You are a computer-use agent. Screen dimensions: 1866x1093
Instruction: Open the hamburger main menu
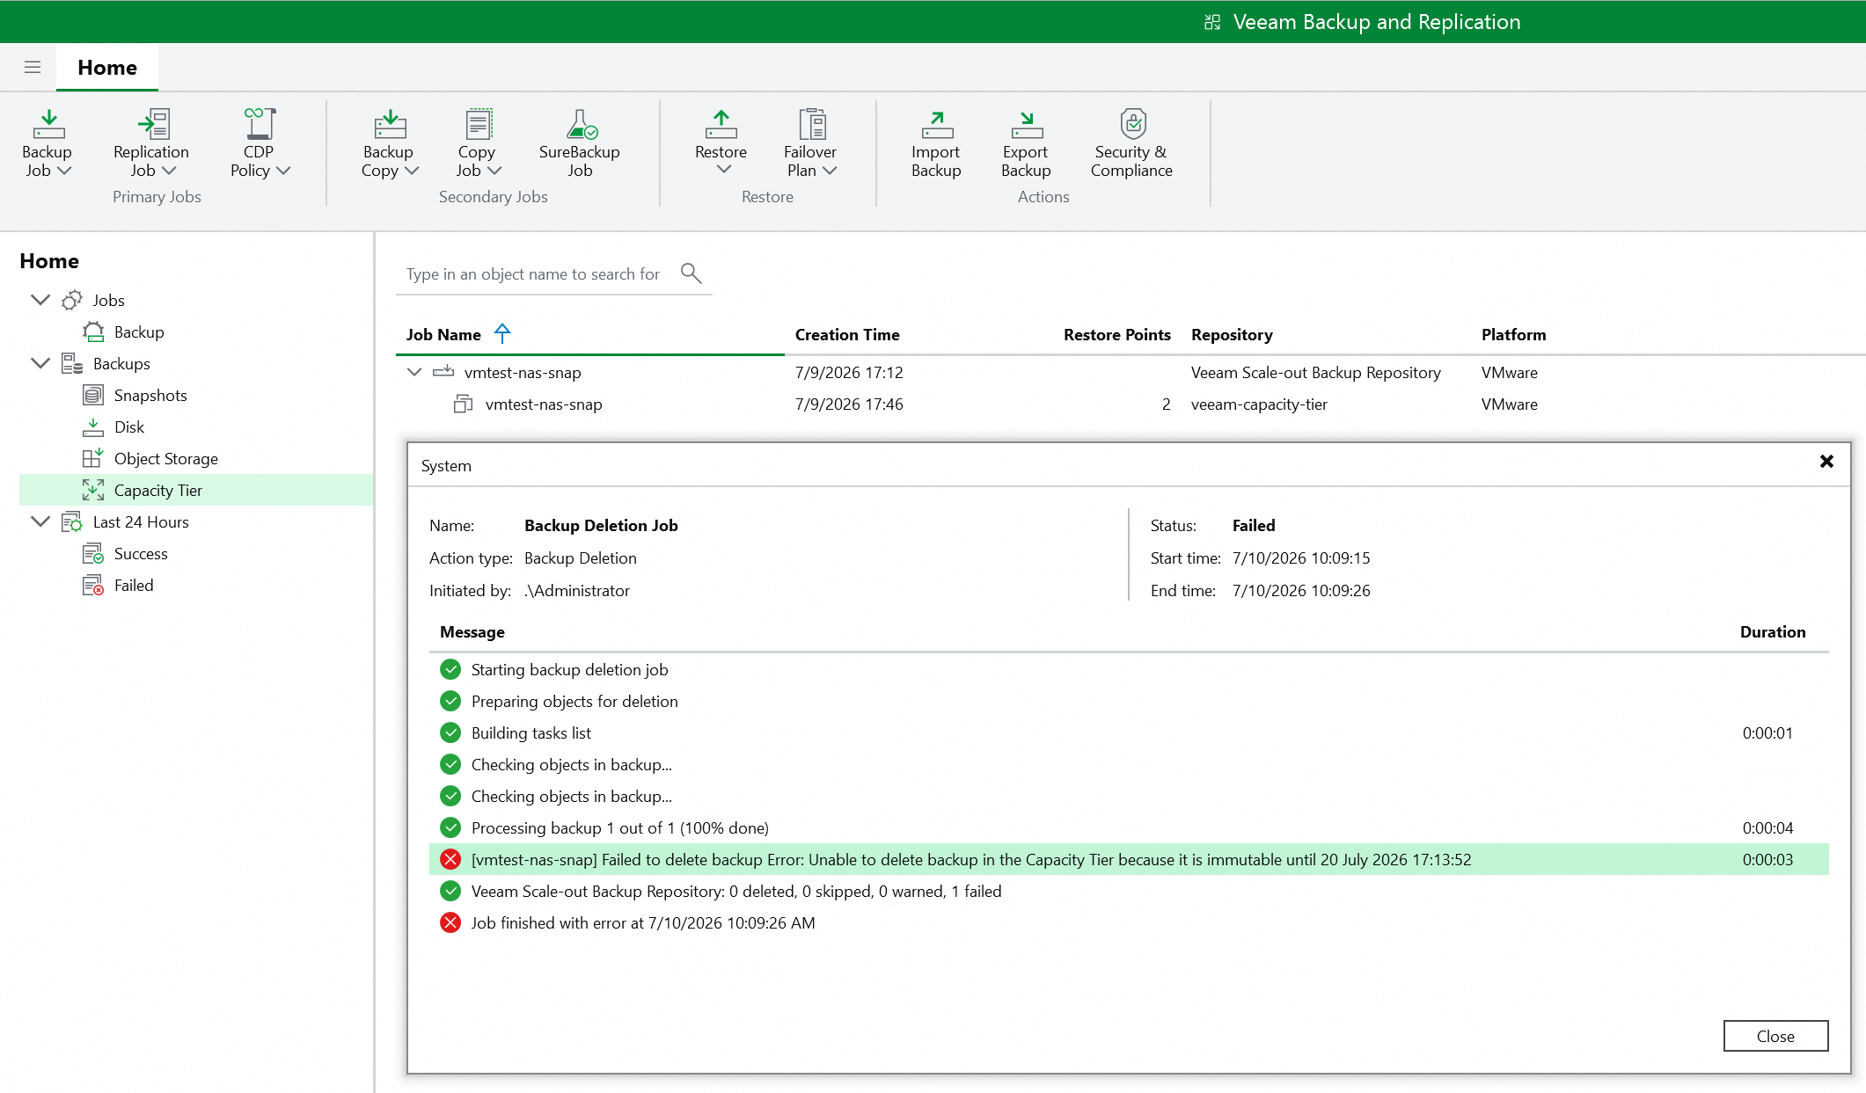[33, 68]
